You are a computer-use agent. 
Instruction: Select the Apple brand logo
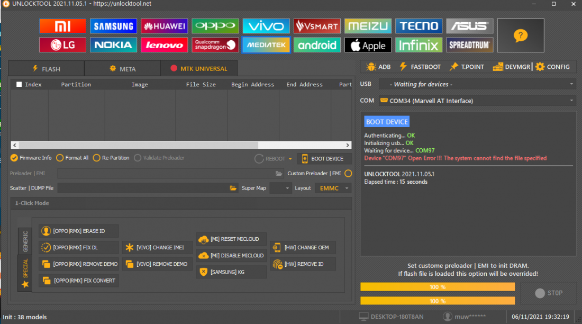(x=368, y=45)
